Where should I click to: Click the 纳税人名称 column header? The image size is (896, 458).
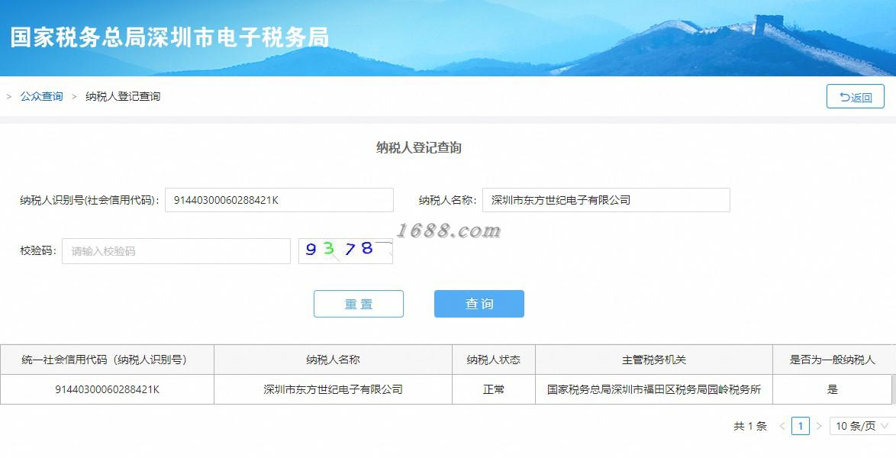point(334,360)
